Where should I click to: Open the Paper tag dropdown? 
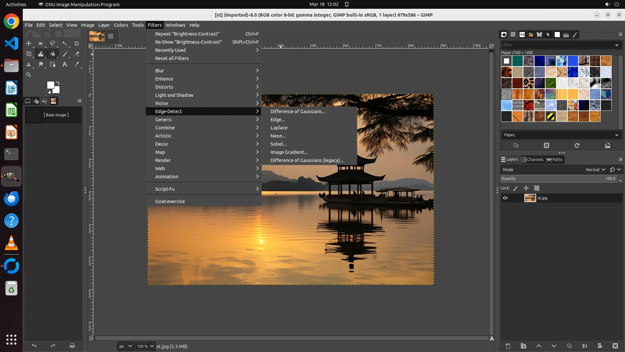pyautogui.click(x=617, y=135)
